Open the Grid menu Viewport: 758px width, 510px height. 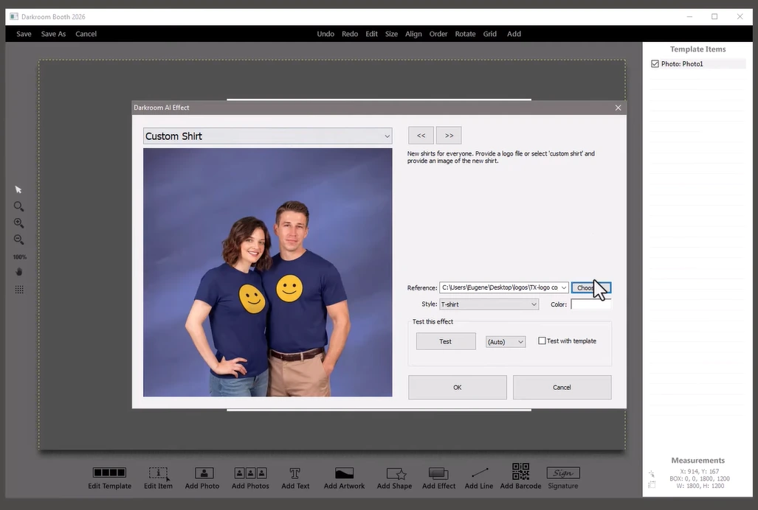pos(489,34)
